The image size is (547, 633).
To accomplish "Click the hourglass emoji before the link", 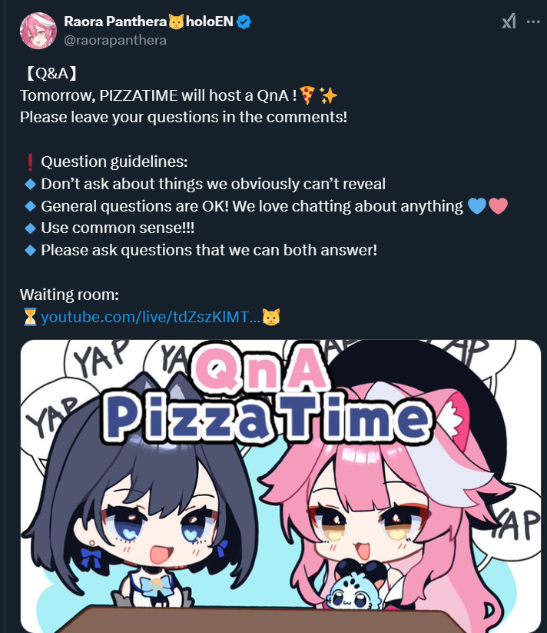I will click(30, 317).
